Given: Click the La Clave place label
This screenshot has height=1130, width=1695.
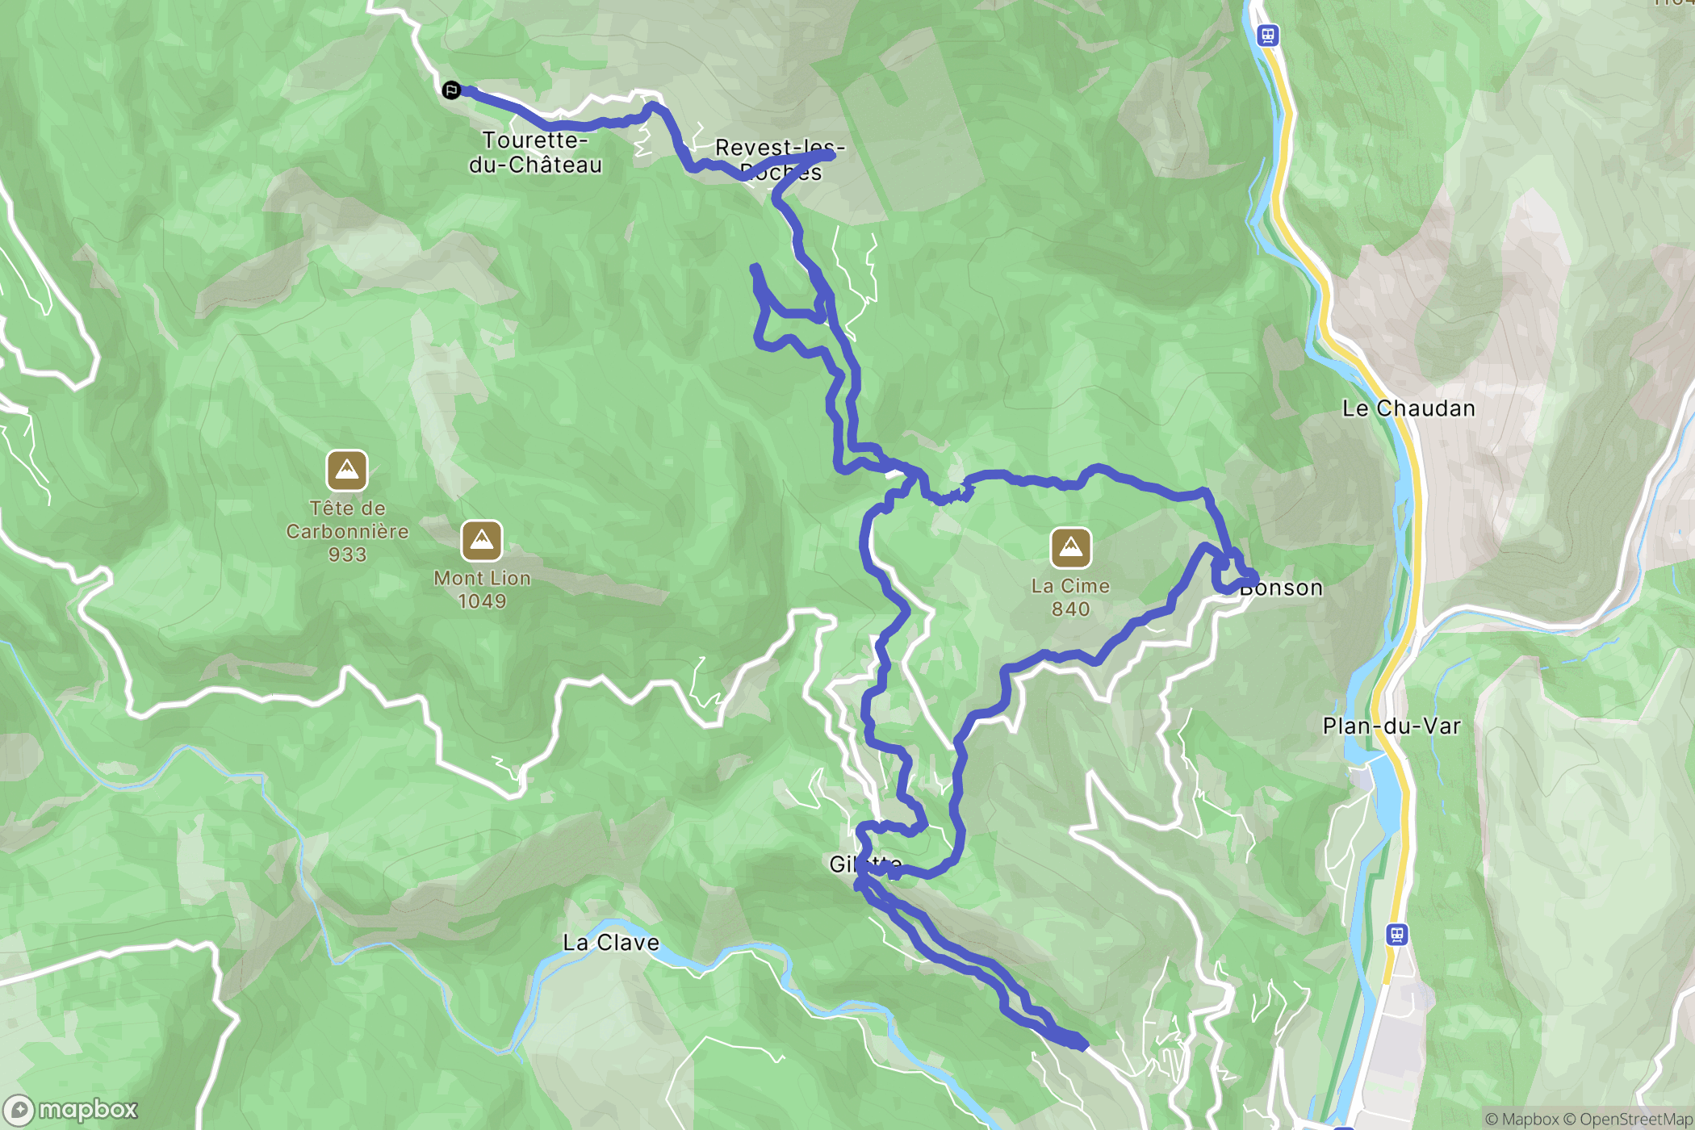Looking at the screenshot, I should (x=611, y=943).
